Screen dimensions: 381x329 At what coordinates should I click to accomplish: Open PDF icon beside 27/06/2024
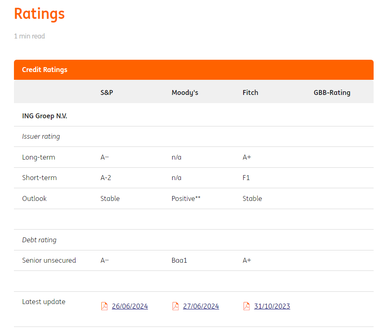pos(176,306)
